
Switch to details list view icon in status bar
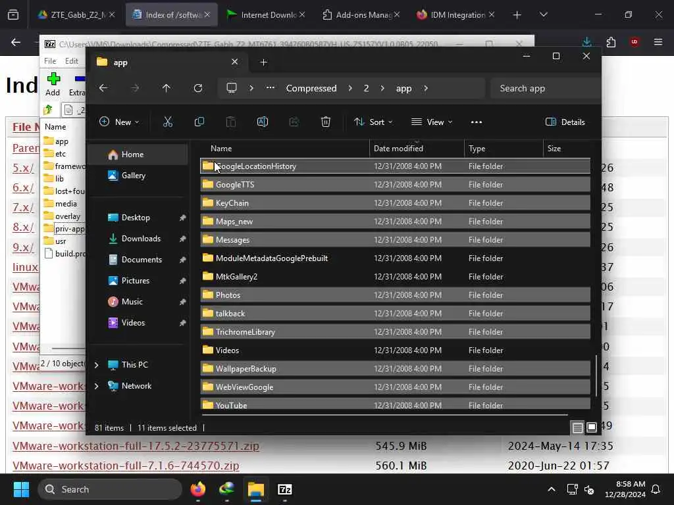click(x=577, y=427)
